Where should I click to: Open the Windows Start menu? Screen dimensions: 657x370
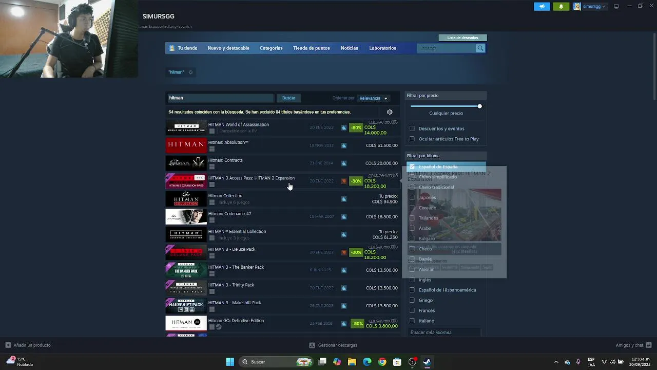click(230, 362)
